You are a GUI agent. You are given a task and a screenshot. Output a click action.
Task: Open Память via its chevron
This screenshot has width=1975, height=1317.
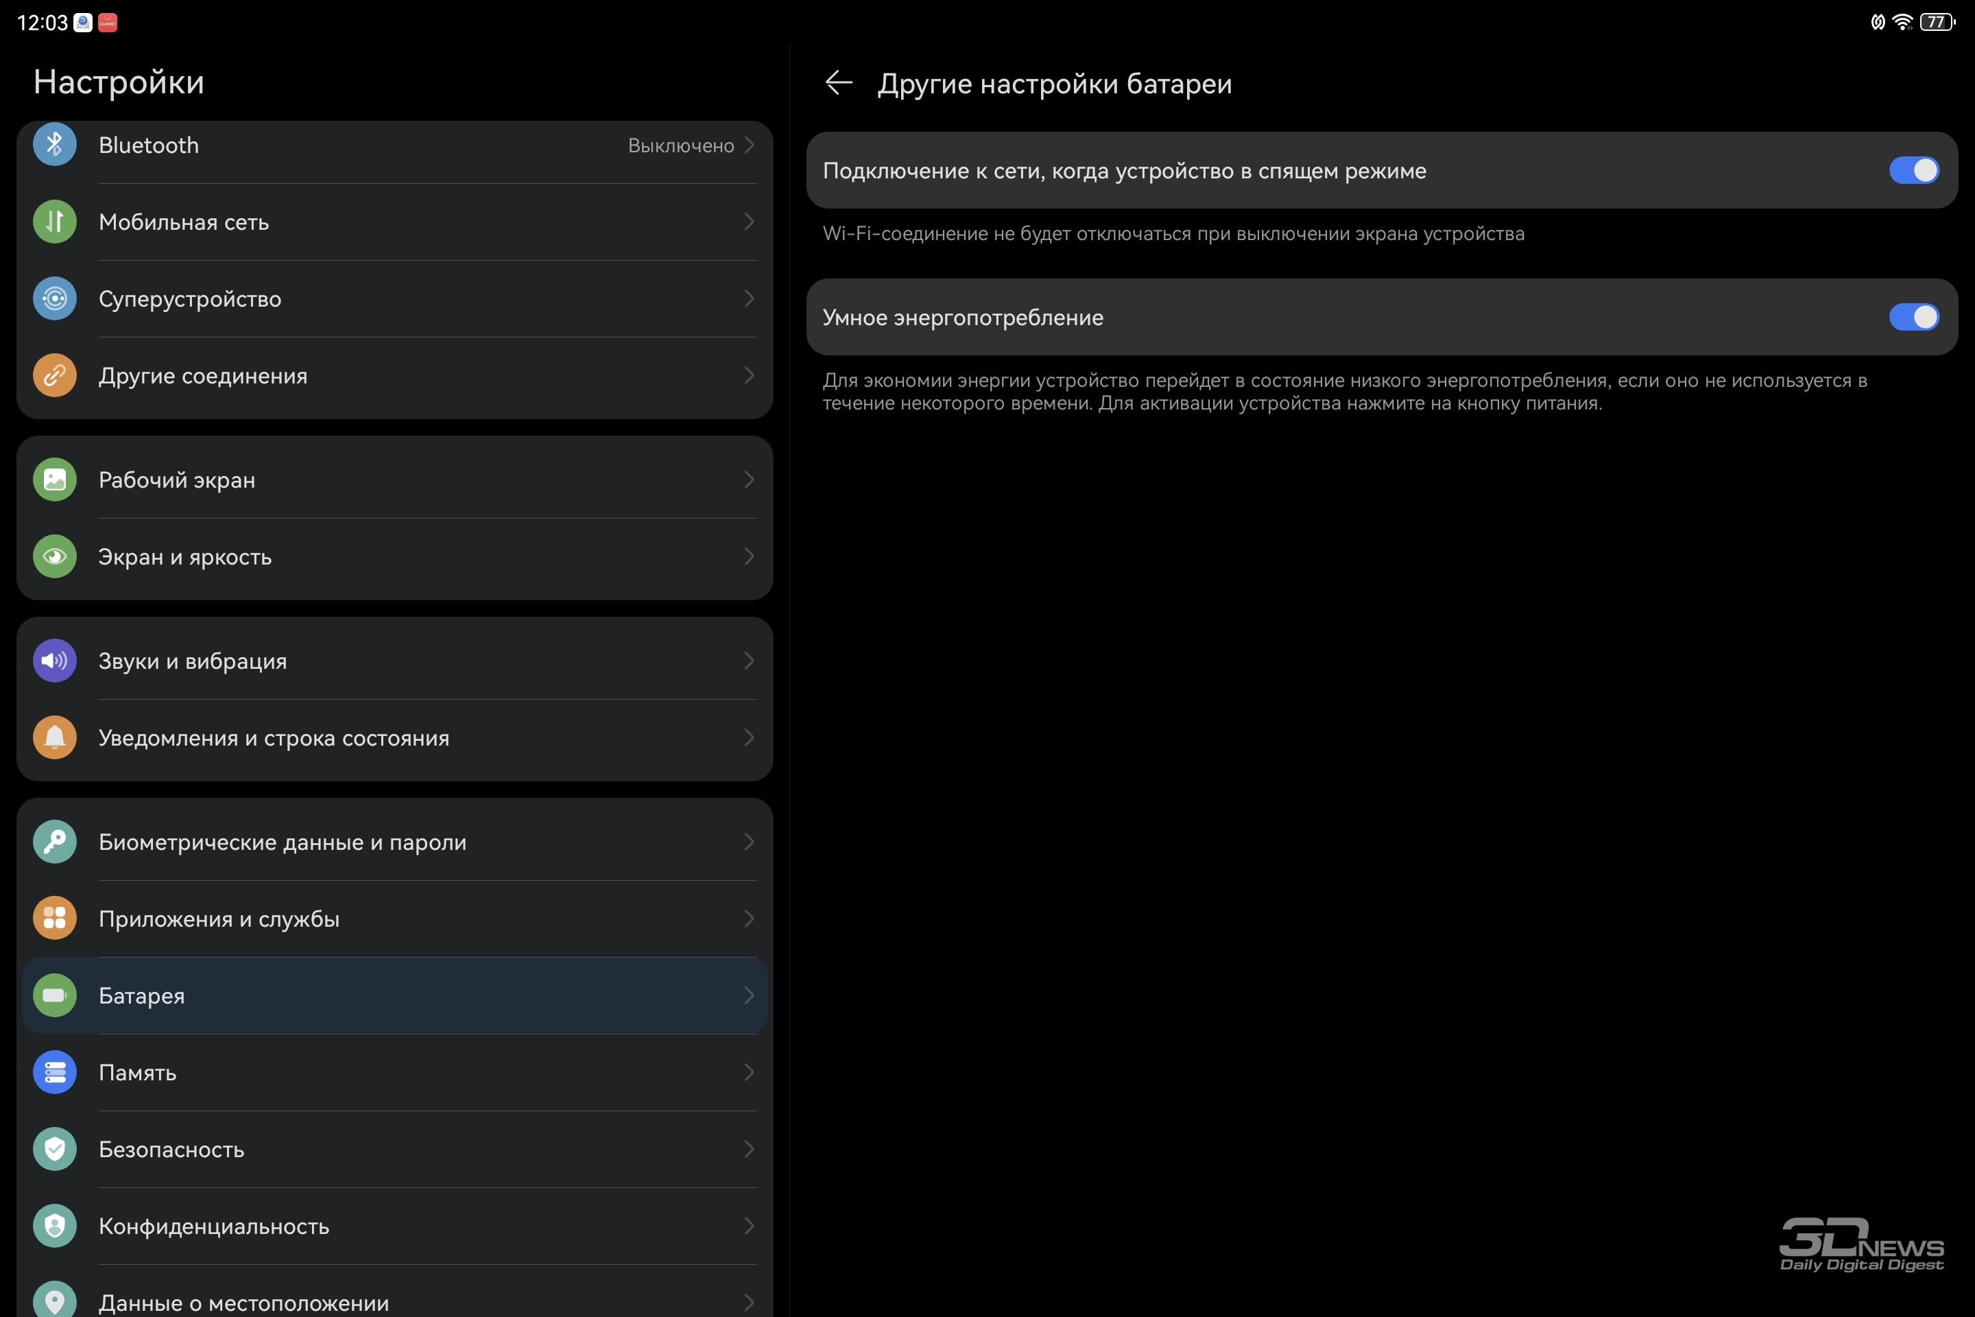(x=749, y=1071)
